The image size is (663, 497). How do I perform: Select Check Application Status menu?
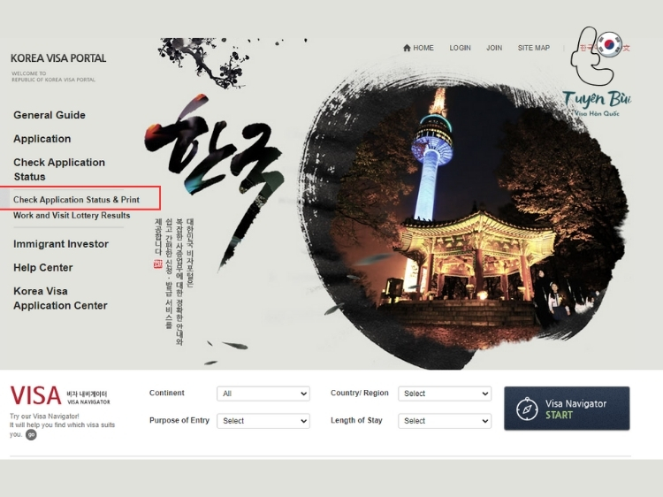(58, 169)
